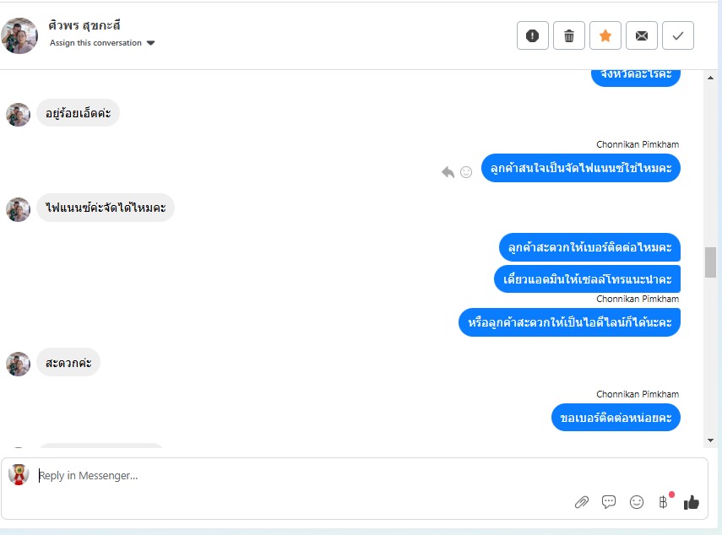Open customer profile picture in header
The width and height of the screenshot is (722, 535).
pos(19,36)
